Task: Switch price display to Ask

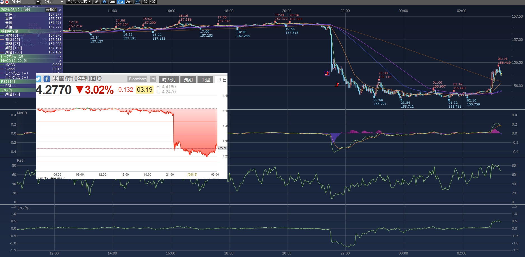Action: [129, 2]
